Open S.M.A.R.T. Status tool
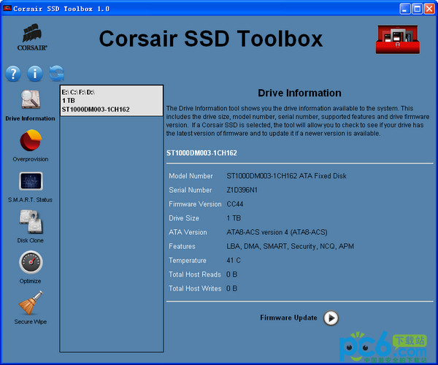The width and height of the screenshot is (438, 365). click(x=30, y=181)
